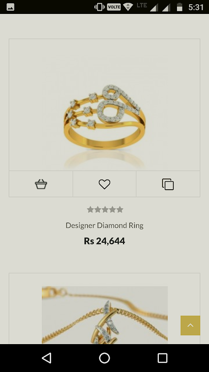209x372 pixels.
Task: Tap the Rs 24,644 price text
Action: click(104, 241)
